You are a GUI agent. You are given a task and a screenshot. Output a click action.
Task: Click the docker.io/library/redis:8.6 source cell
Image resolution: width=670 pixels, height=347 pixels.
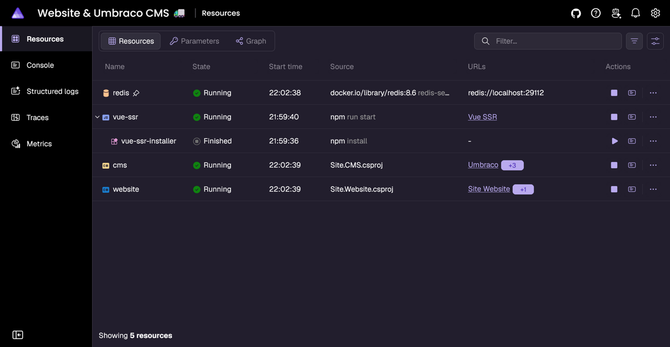pos(390,93)
